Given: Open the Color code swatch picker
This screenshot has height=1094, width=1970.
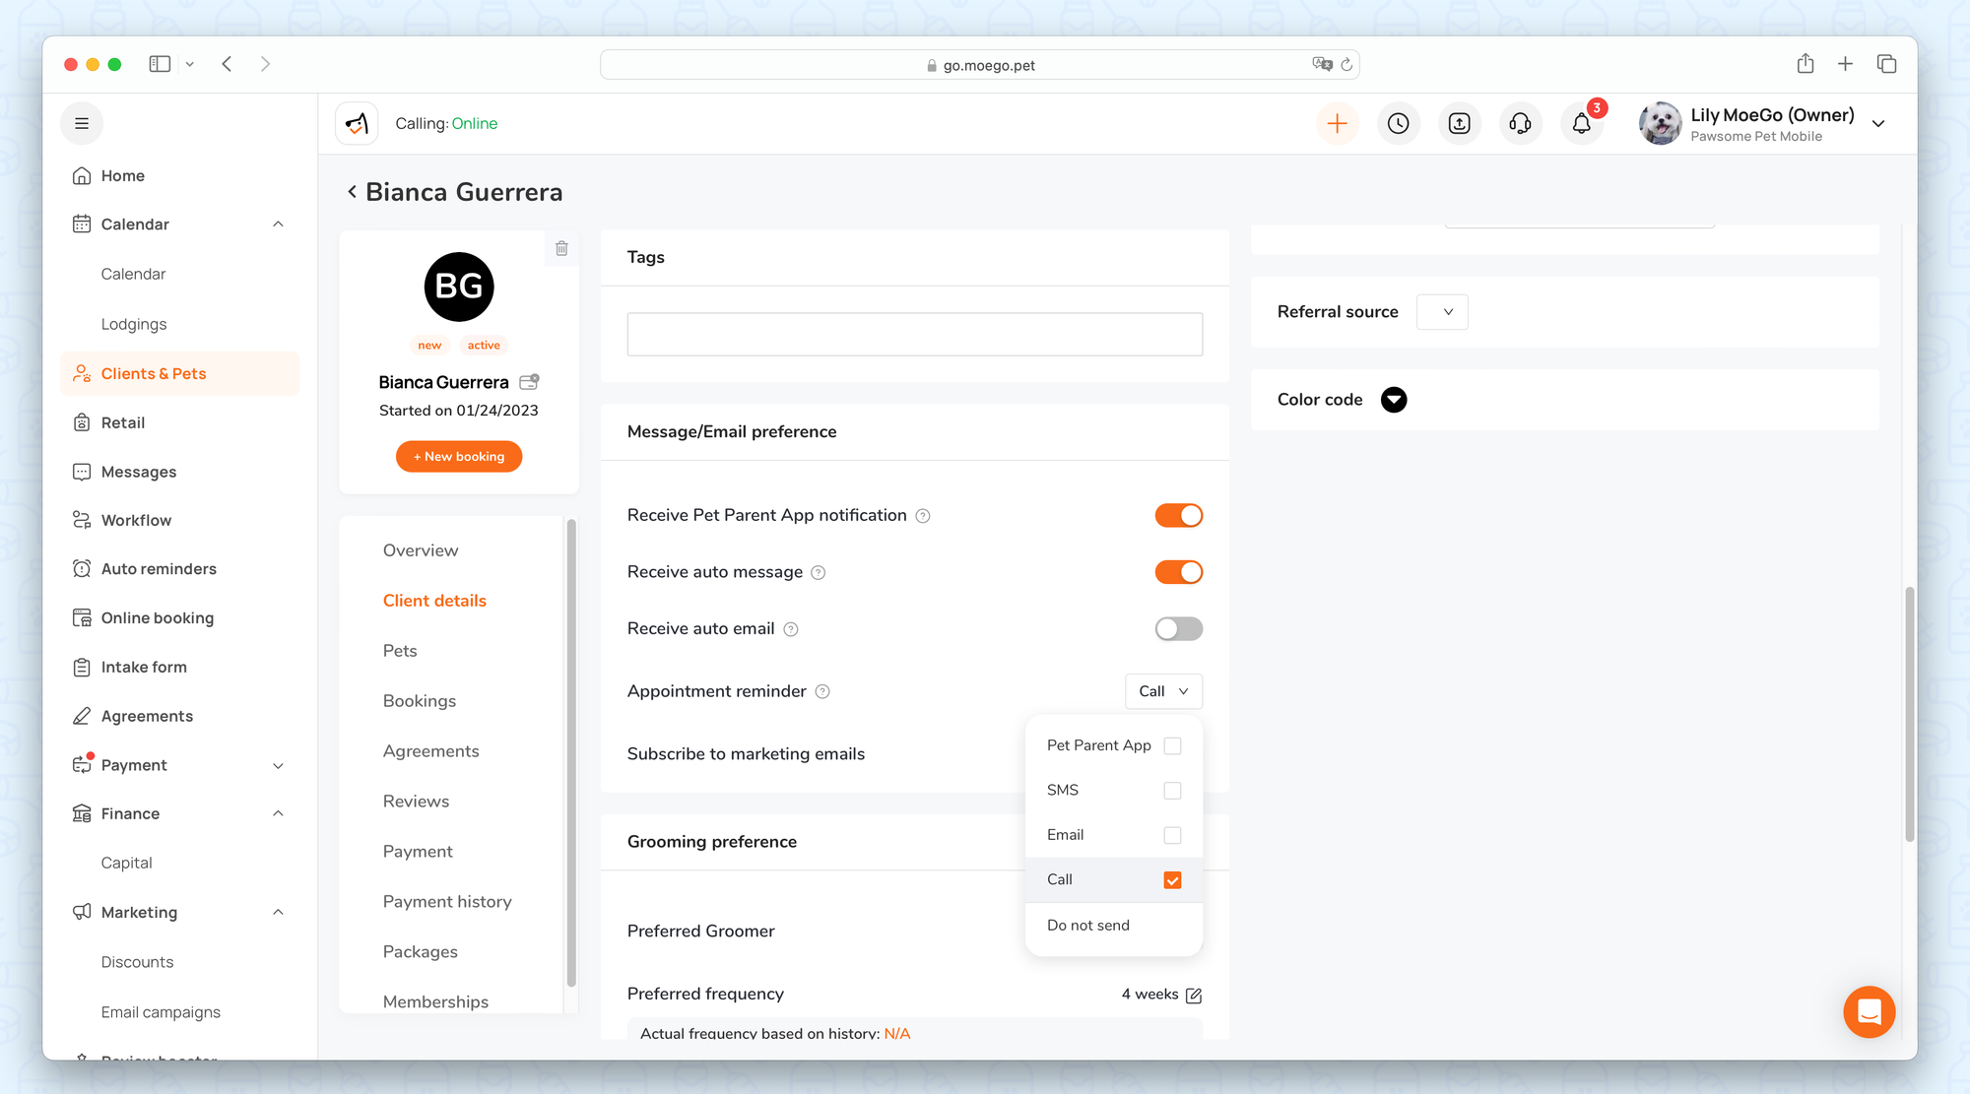Looking at the screenshot, I should (1393, 400).
